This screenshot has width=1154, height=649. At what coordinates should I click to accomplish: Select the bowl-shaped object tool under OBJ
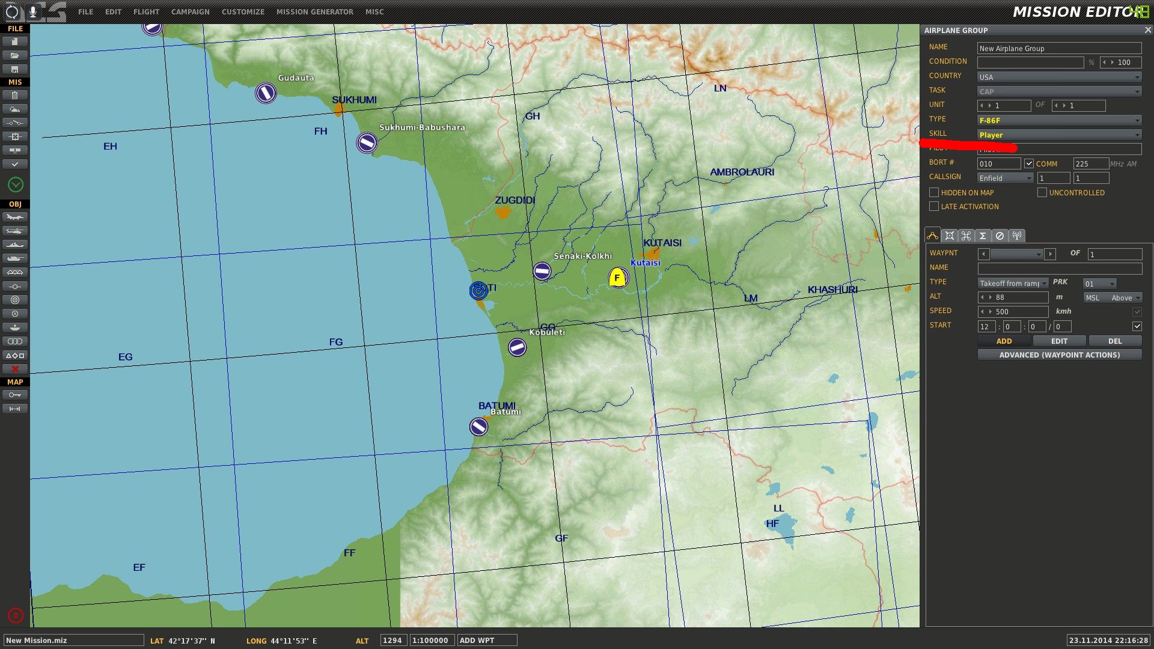point(15,328)
